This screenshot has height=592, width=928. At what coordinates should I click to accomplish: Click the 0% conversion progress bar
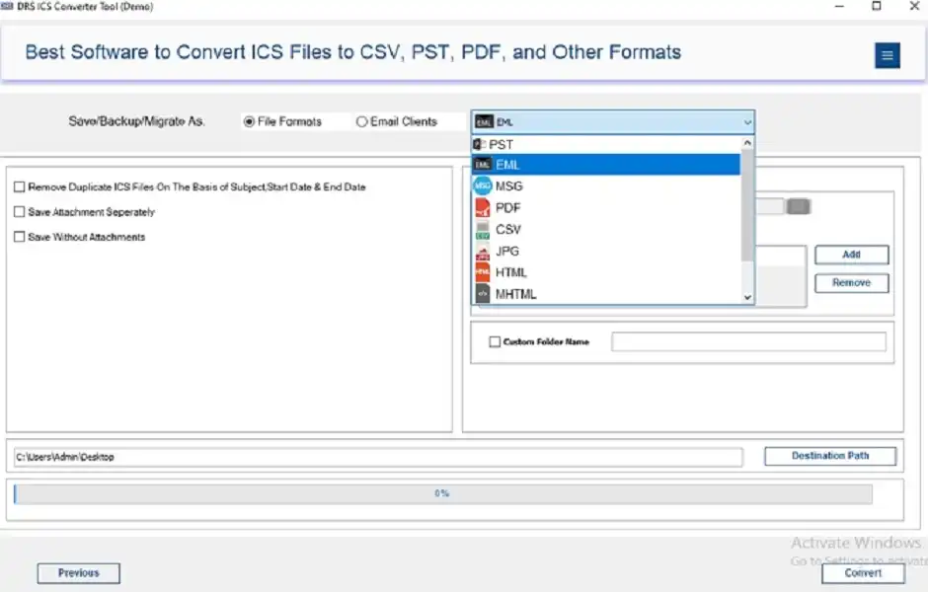coord(442,493)
